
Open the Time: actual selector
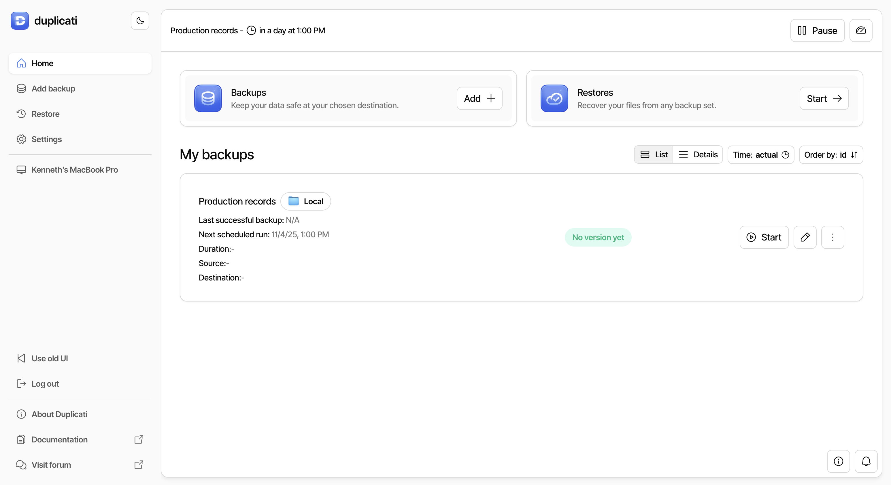(760, 155)
